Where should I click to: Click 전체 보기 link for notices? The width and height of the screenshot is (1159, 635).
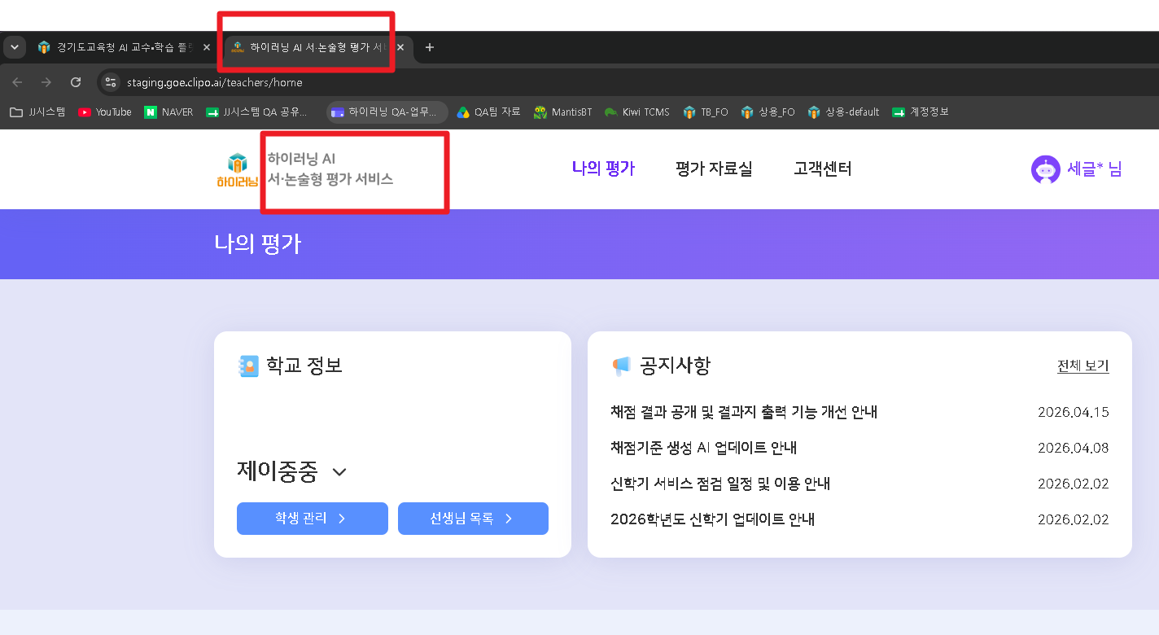(x=1082, y=366)
